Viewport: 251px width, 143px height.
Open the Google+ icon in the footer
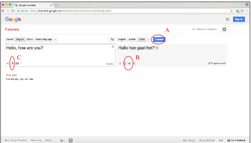click(62, 140)
